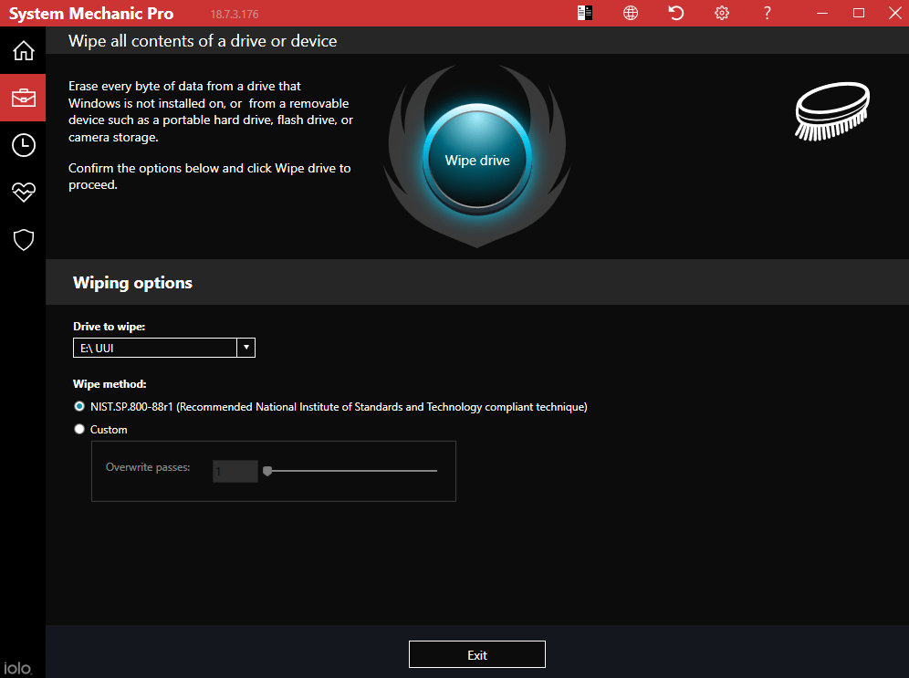
Task: Click the round Wipe drive button
Action: pos(477,160)
